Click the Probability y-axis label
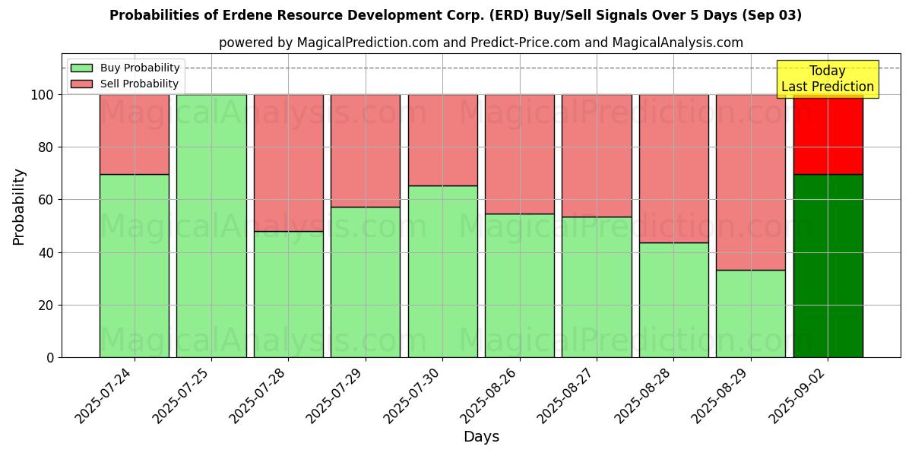This screenshot has width=912, height=456. (x=19, y=207)
